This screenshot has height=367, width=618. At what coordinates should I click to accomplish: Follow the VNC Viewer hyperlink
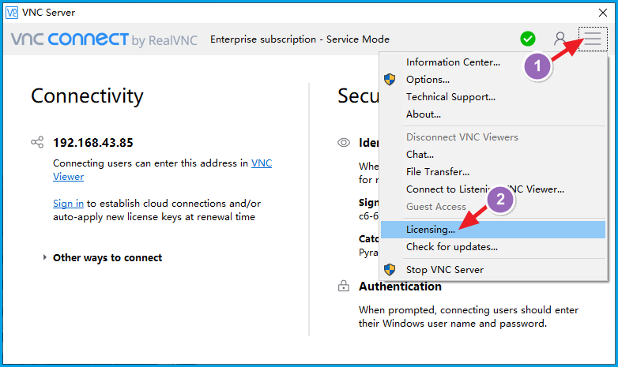pos(262,163)
